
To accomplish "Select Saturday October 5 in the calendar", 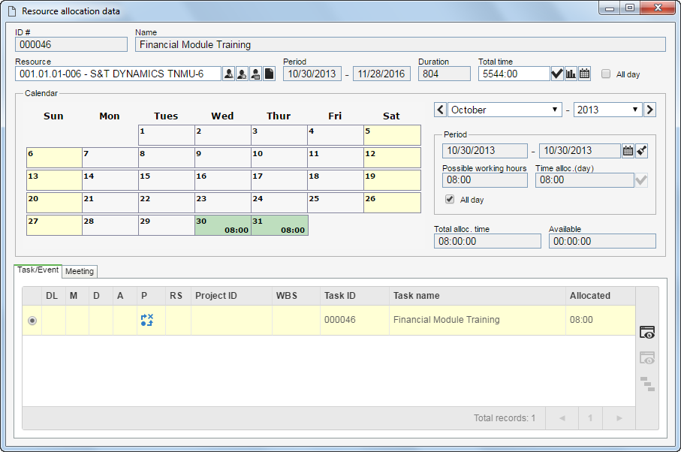I will [x=392, y=135].
